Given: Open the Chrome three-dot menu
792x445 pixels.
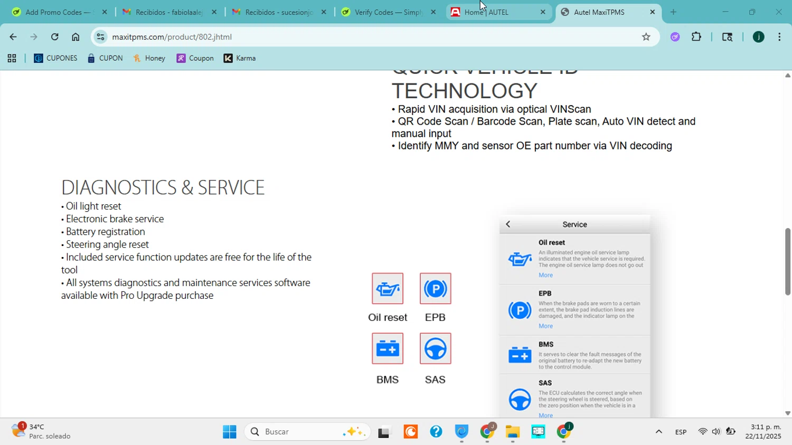Looking at the screenshot, I should [x=779, y=37].
